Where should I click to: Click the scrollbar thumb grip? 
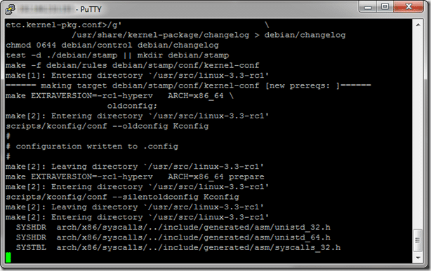click(418, 240)
